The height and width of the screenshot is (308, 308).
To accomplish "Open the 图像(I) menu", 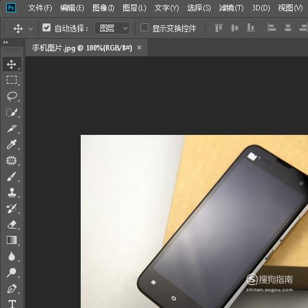I will point(103,8).
